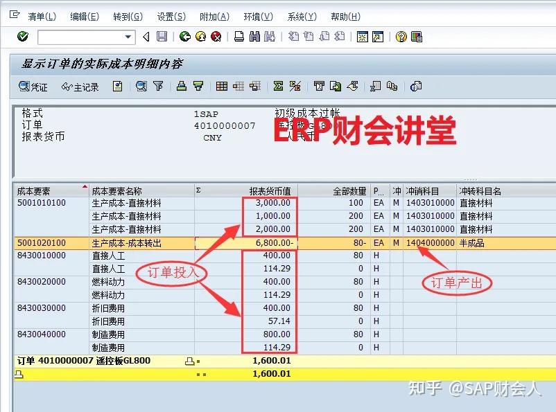Click the print icon in the standard toolbar
Screen dimensions: 556x412
pyautogui.click(x=238, y=37)
